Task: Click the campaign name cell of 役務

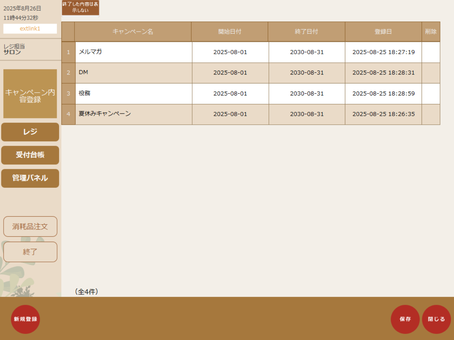Action: point(133,93)
